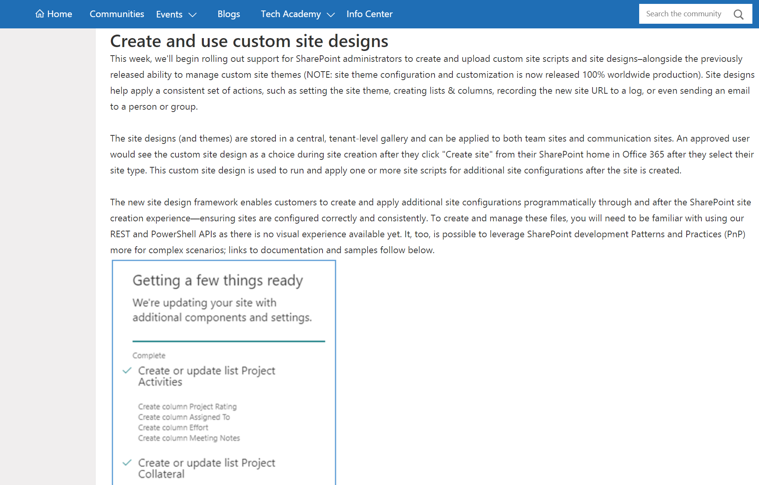Click the Home navigation label

coord(60,14)
